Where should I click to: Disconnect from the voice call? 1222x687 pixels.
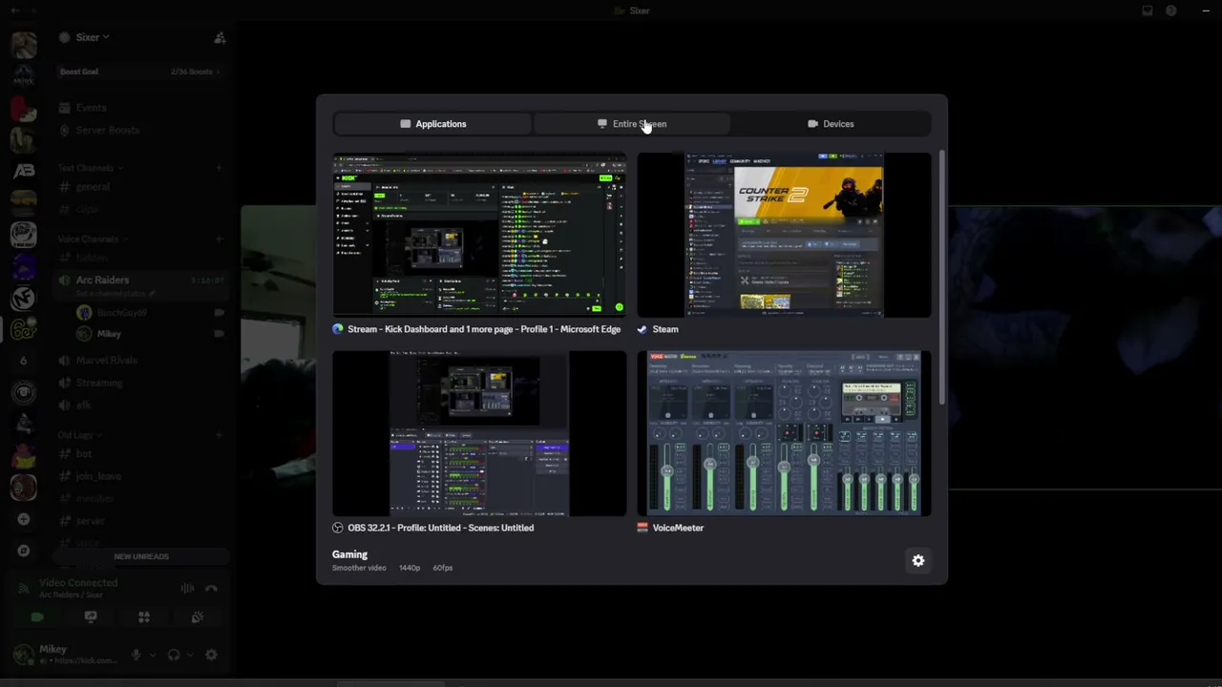[x=211, y=589]
